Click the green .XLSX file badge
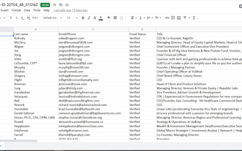Viewport: 242px width, 151px height. pyautogui.click(x=45, y=5)
